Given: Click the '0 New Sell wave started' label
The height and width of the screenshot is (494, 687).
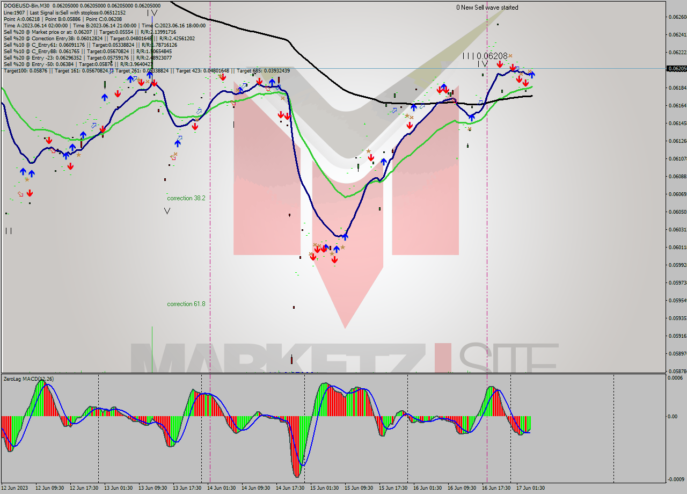Looking at the screenshot, I should click(487, 8).
